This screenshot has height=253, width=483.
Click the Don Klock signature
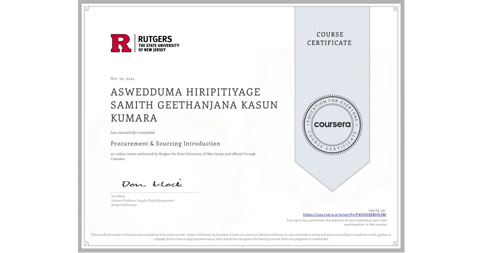(153, 184)
